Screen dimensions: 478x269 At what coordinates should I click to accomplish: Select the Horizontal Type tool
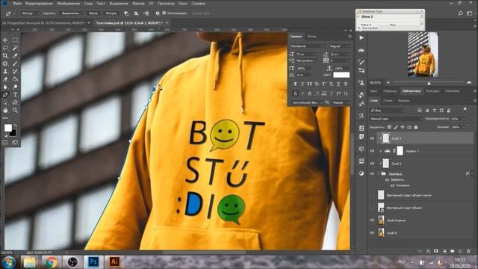click(x=15, y=95)
